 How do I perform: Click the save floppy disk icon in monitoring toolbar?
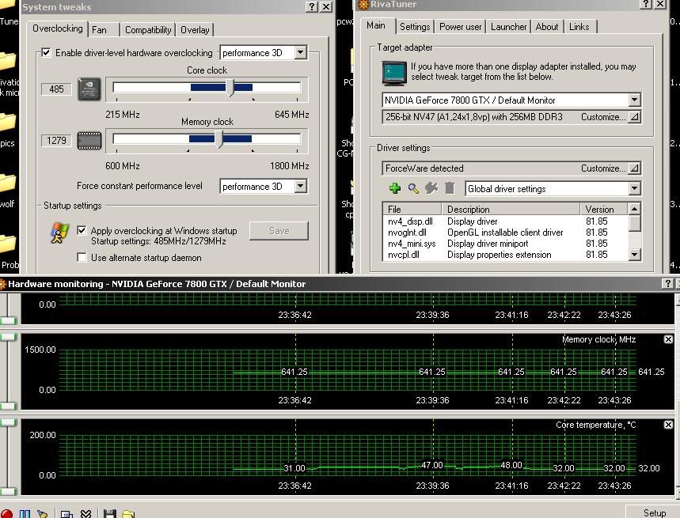110,514
